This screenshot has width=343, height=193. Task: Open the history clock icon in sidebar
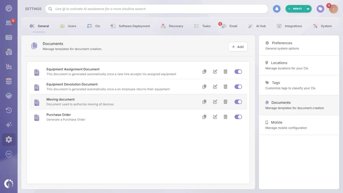click(9, 110)
